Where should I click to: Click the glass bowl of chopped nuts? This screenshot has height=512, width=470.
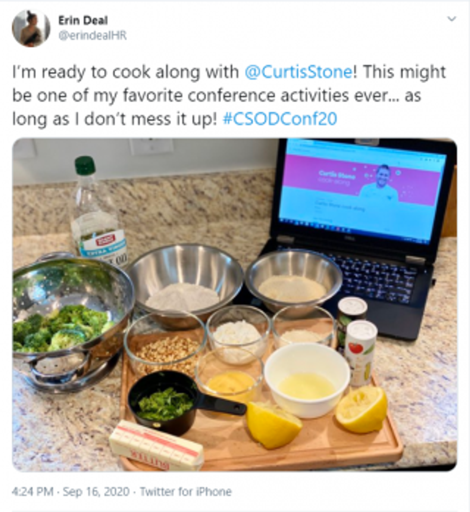[x=165, y=344]
